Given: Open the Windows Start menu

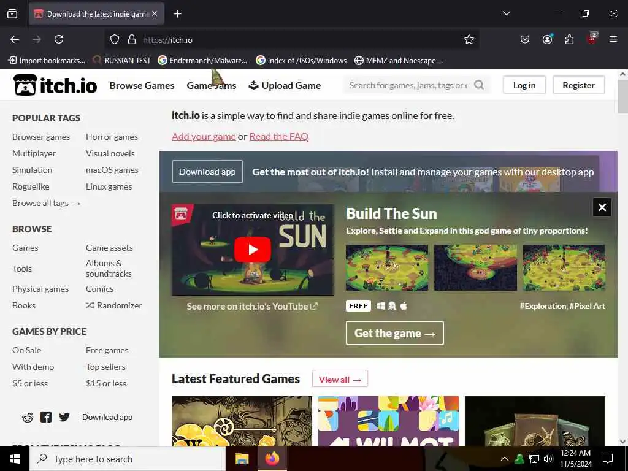Looking at the screenshot, I should [15, 459].
